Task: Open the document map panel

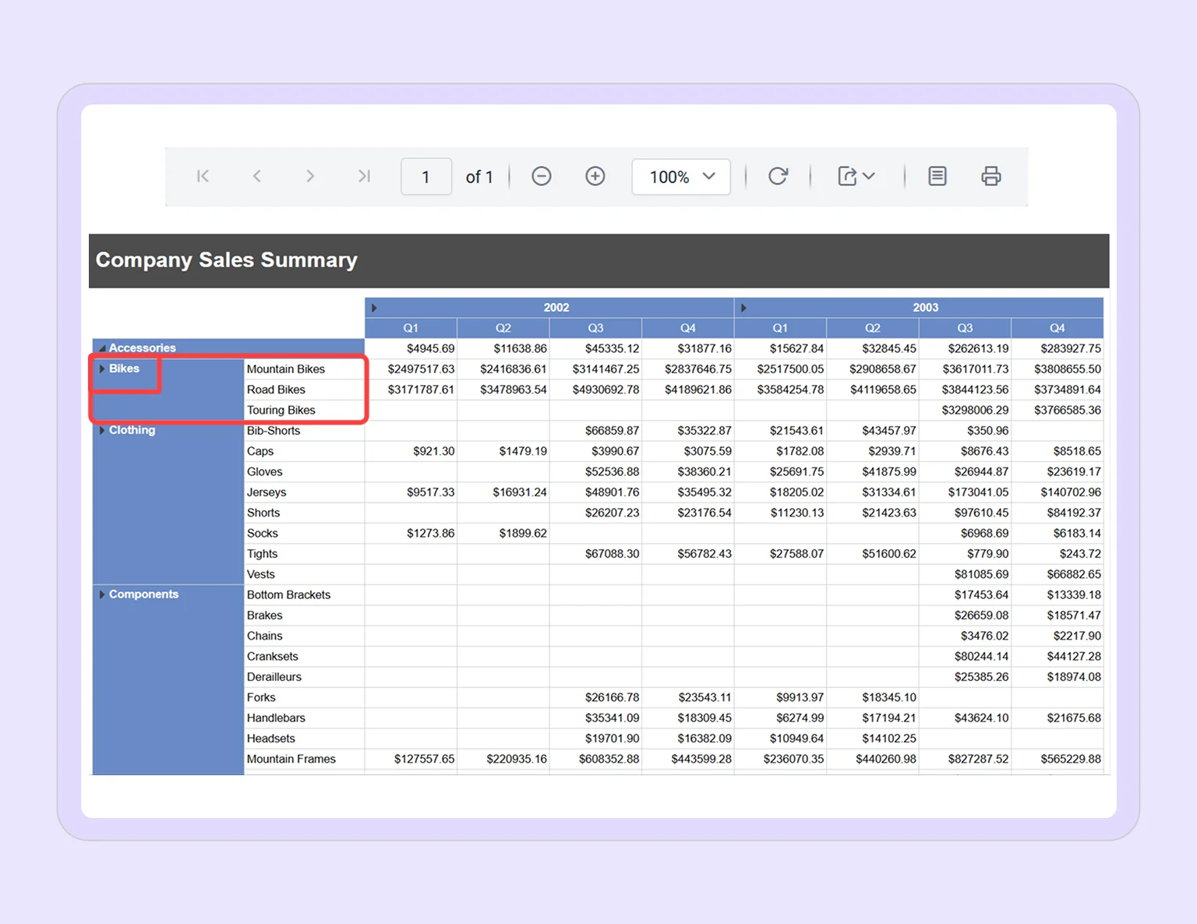Action: (x=937, y=176)
